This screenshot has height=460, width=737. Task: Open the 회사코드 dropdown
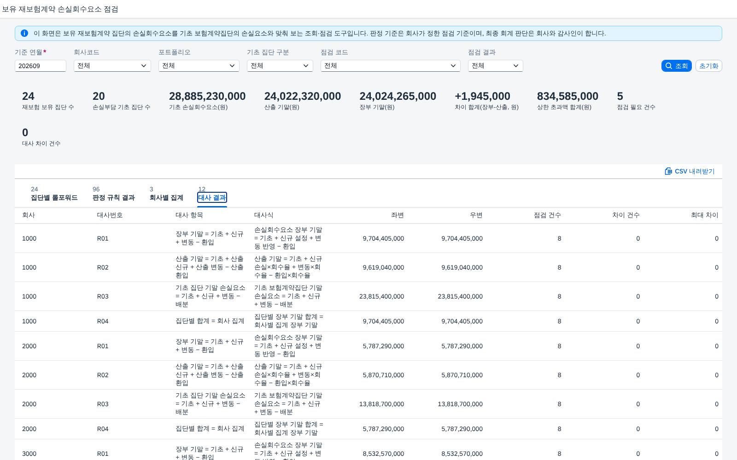click(x=112, y=66)
